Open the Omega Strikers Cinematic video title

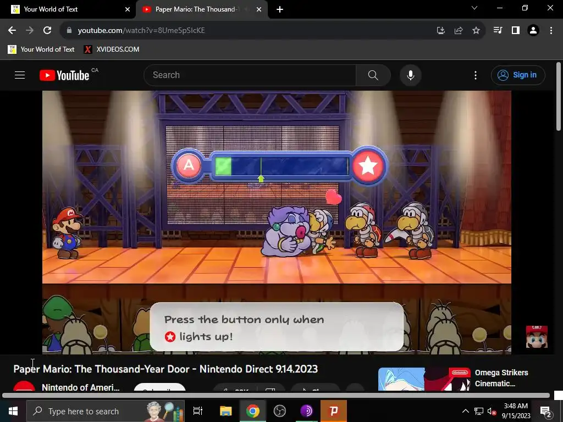tap(501, 378)
